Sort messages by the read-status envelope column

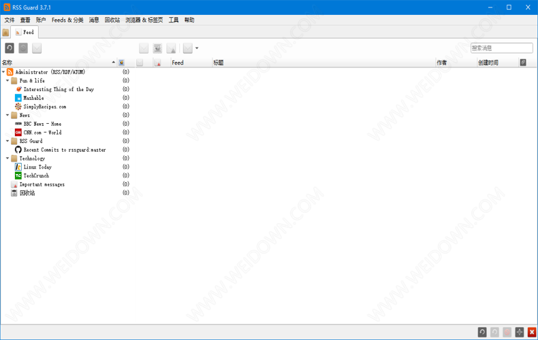pyautogui.click(x=140, y=63)
